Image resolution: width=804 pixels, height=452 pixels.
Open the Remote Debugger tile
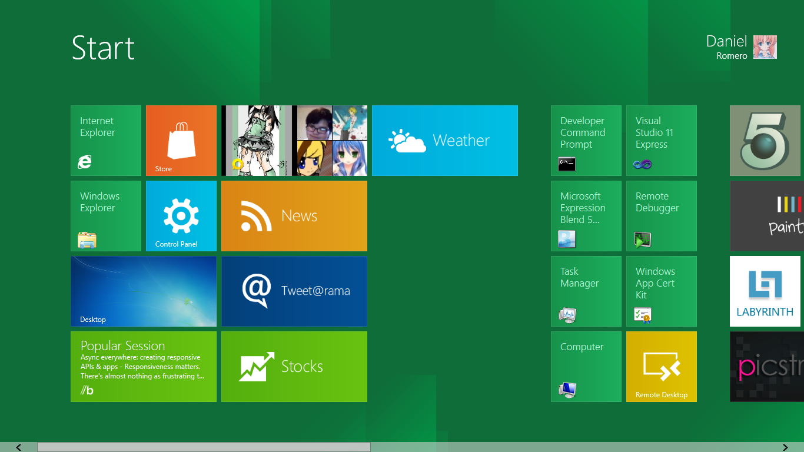pos(662,216)
